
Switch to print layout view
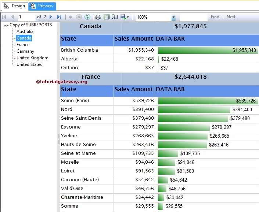pyautogui.click(x=107, y=17)
